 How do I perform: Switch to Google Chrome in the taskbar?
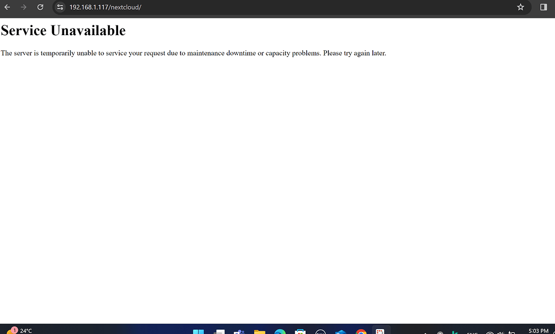click(361, 332)
